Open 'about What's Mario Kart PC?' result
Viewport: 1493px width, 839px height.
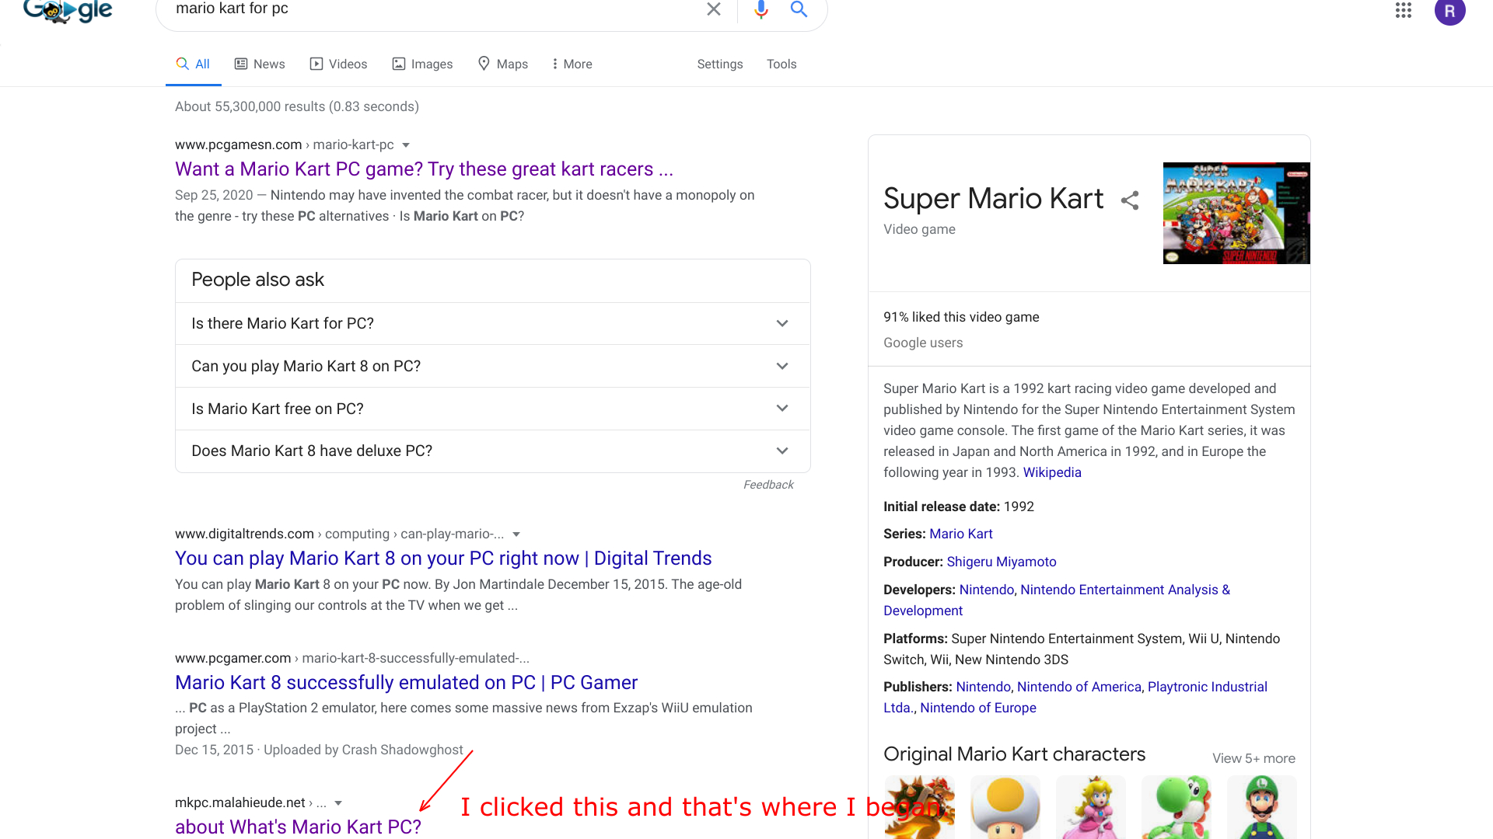coord(298,827)
